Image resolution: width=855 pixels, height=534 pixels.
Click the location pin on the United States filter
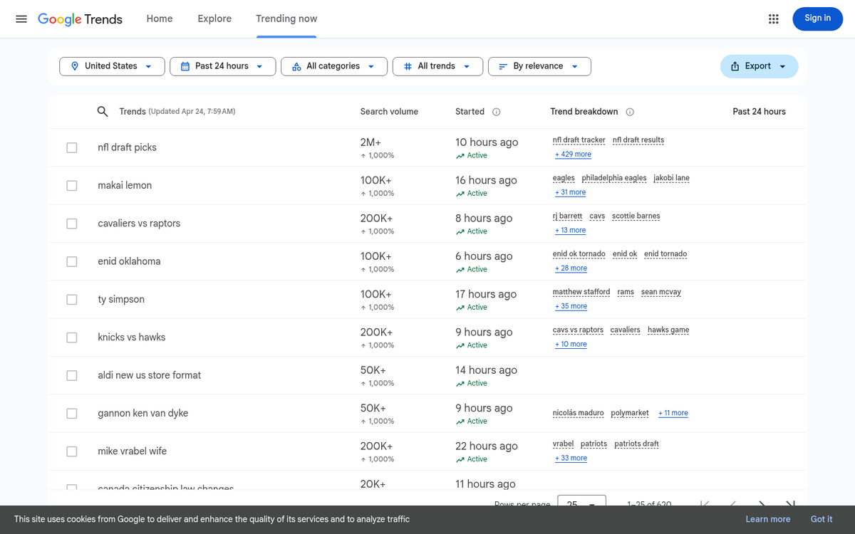coord(75,66)
